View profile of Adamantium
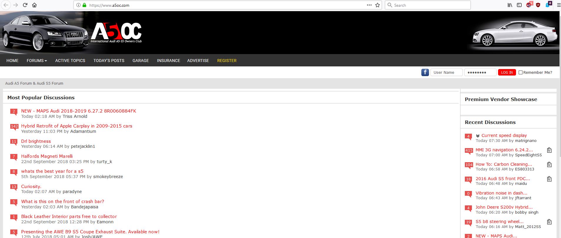This screenshot has width=561, height=238. click(83, 131)
